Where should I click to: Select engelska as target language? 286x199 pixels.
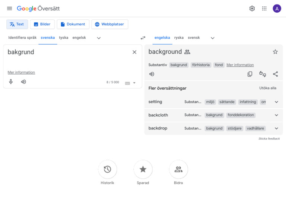pos(162,38)
